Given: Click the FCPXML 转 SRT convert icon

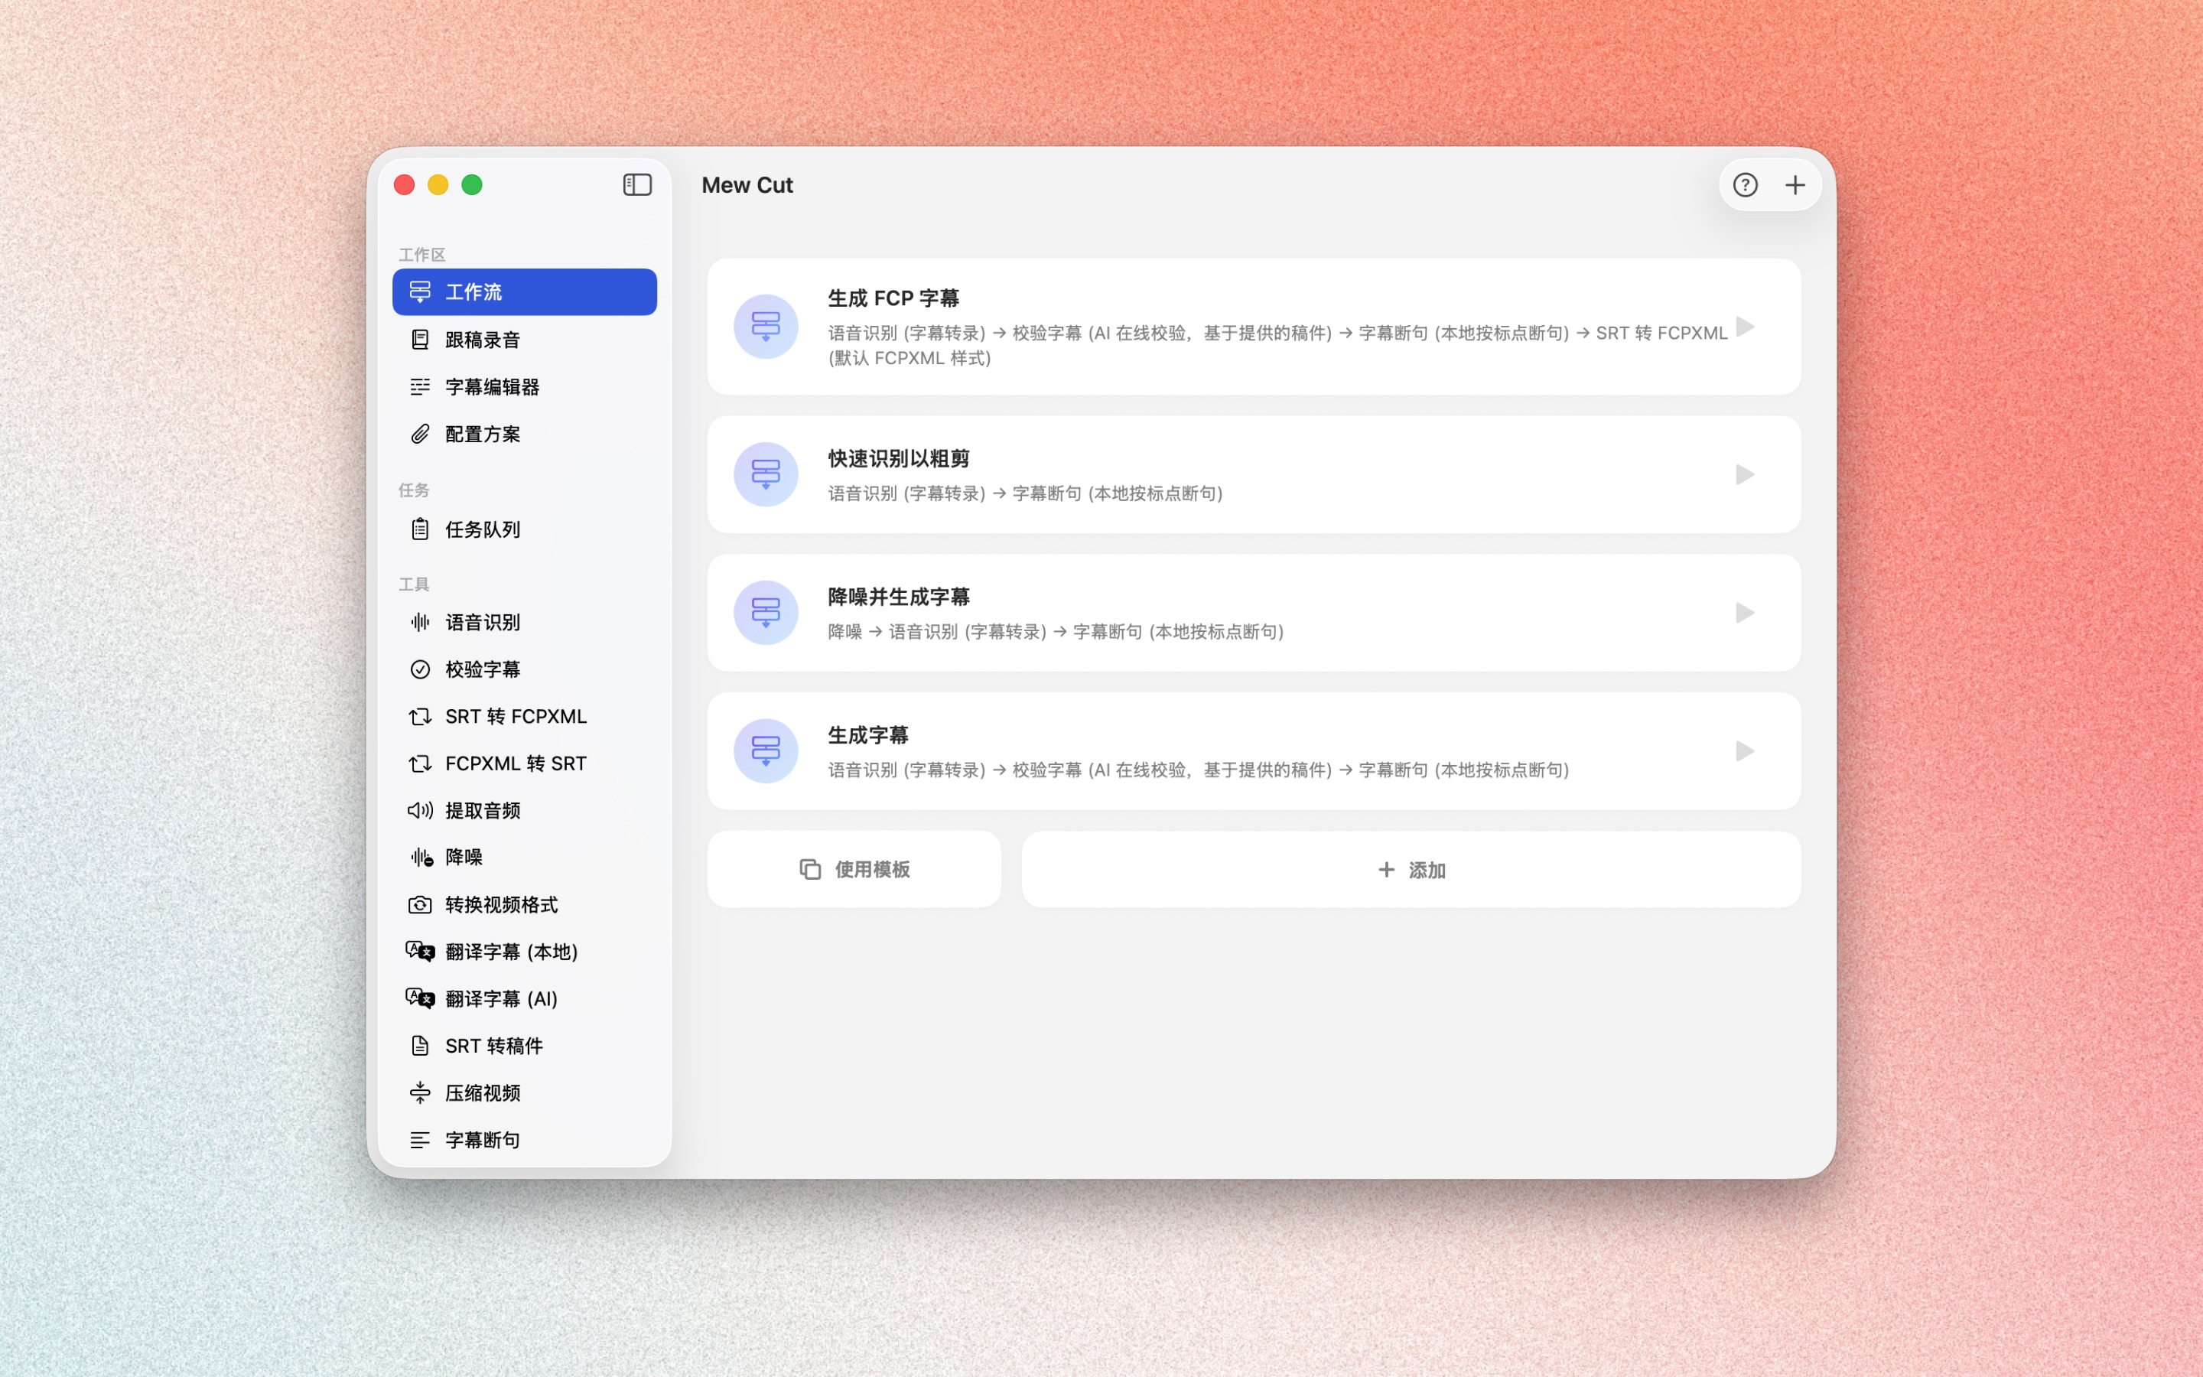Looking at the screenshot, I should pos(420,763).
